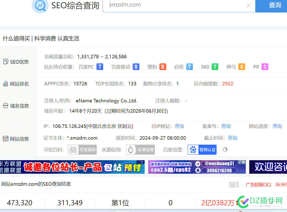
Task: Click the 购物分享排名 1 value
Action: point(178,84)
